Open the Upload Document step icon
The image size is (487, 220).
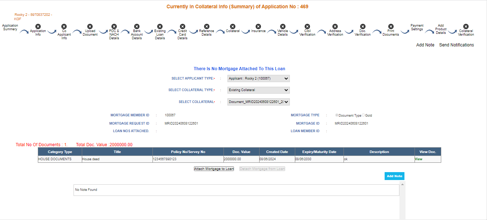90,26
